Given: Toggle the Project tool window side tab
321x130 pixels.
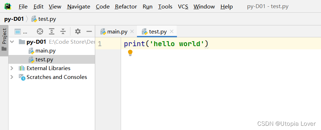Looking at the screenshot, I should tap(4, 41).
